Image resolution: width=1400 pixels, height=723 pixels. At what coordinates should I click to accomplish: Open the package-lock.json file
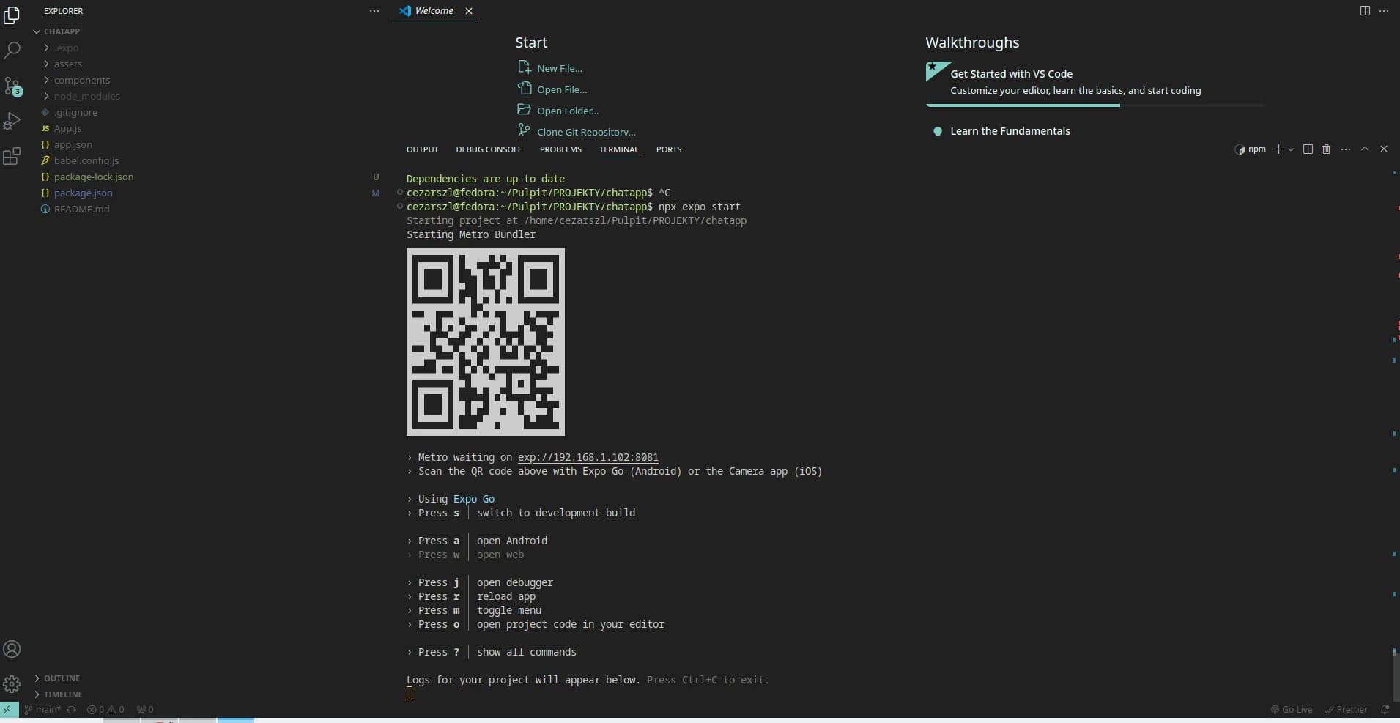(x=93, y=177)
